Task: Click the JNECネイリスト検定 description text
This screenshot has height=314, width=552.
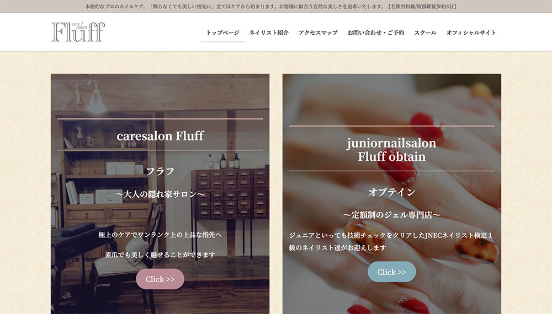Action: point(391,241)
